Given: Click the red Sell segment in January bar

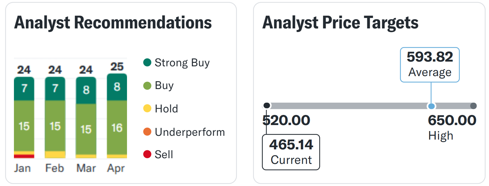Looking at the screenshot, I should click(24, 156).
